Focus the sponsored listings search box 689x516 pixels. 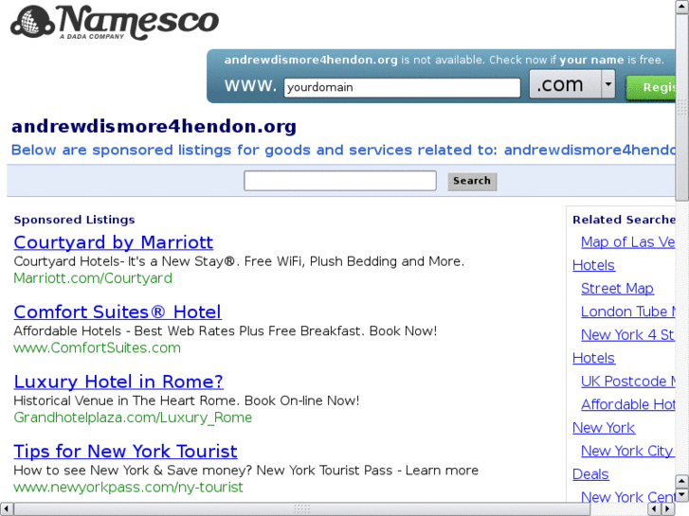(340, 181)
